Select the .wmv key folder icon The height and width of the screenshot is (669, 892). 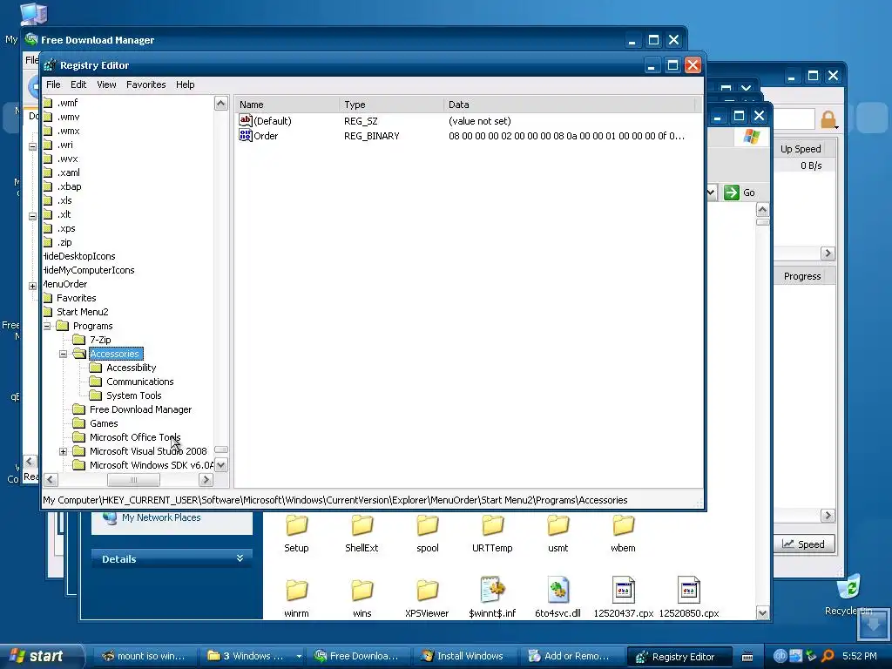(x=48, y=117)
